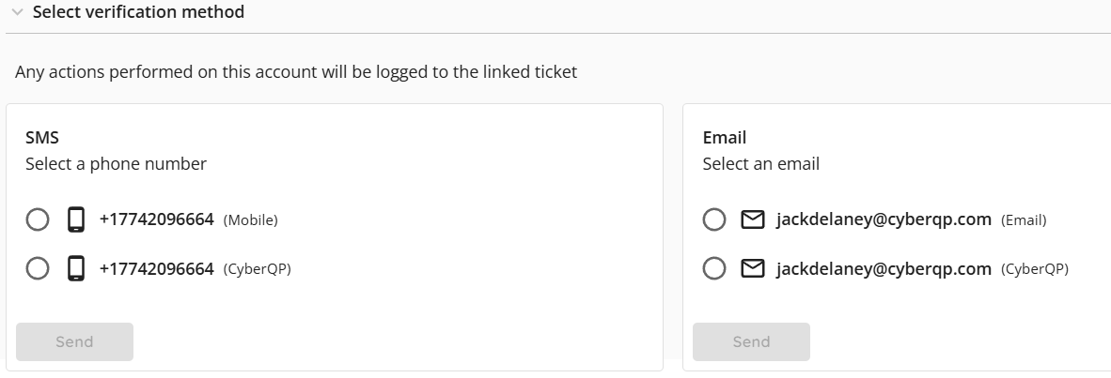The width and height of the screenshot is (1111, 378).
Task: Click the SMS card title
Action: [x=42, y=137]
